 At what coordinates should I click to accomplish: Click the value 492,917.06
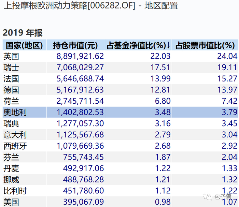83,168
